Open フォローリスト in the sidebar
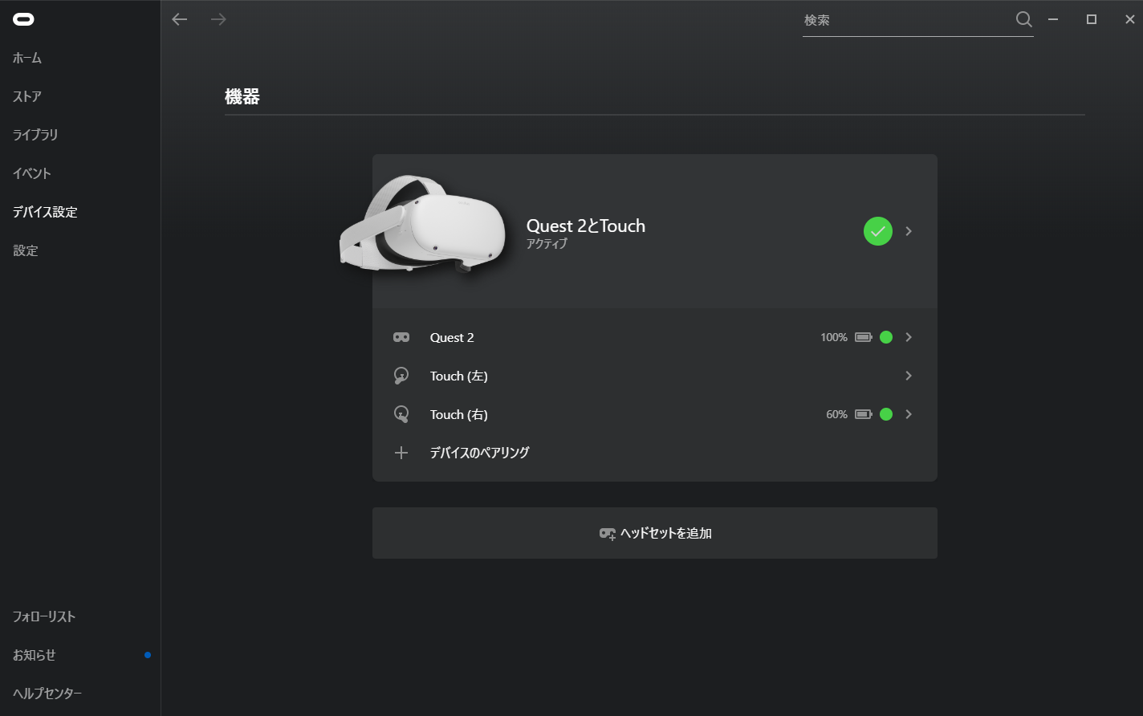Image resolution: width=1143 pixels, height=716 pixels. [x=44, y=616]
